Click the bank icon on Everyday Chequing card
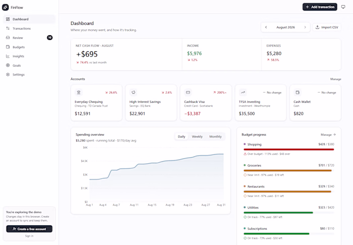This screenshot has height=245, width=353. click(79, 92)
